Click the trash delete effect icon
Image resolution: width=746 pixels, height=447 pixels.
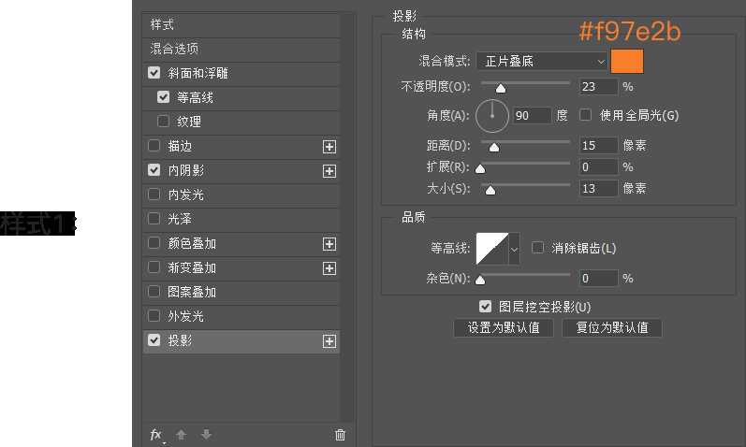click(340, 435)
